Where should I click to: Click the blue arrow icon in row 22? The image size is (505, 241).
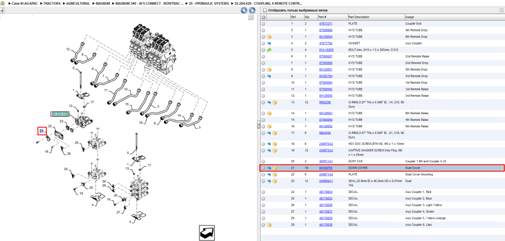[x=269, y=174]
